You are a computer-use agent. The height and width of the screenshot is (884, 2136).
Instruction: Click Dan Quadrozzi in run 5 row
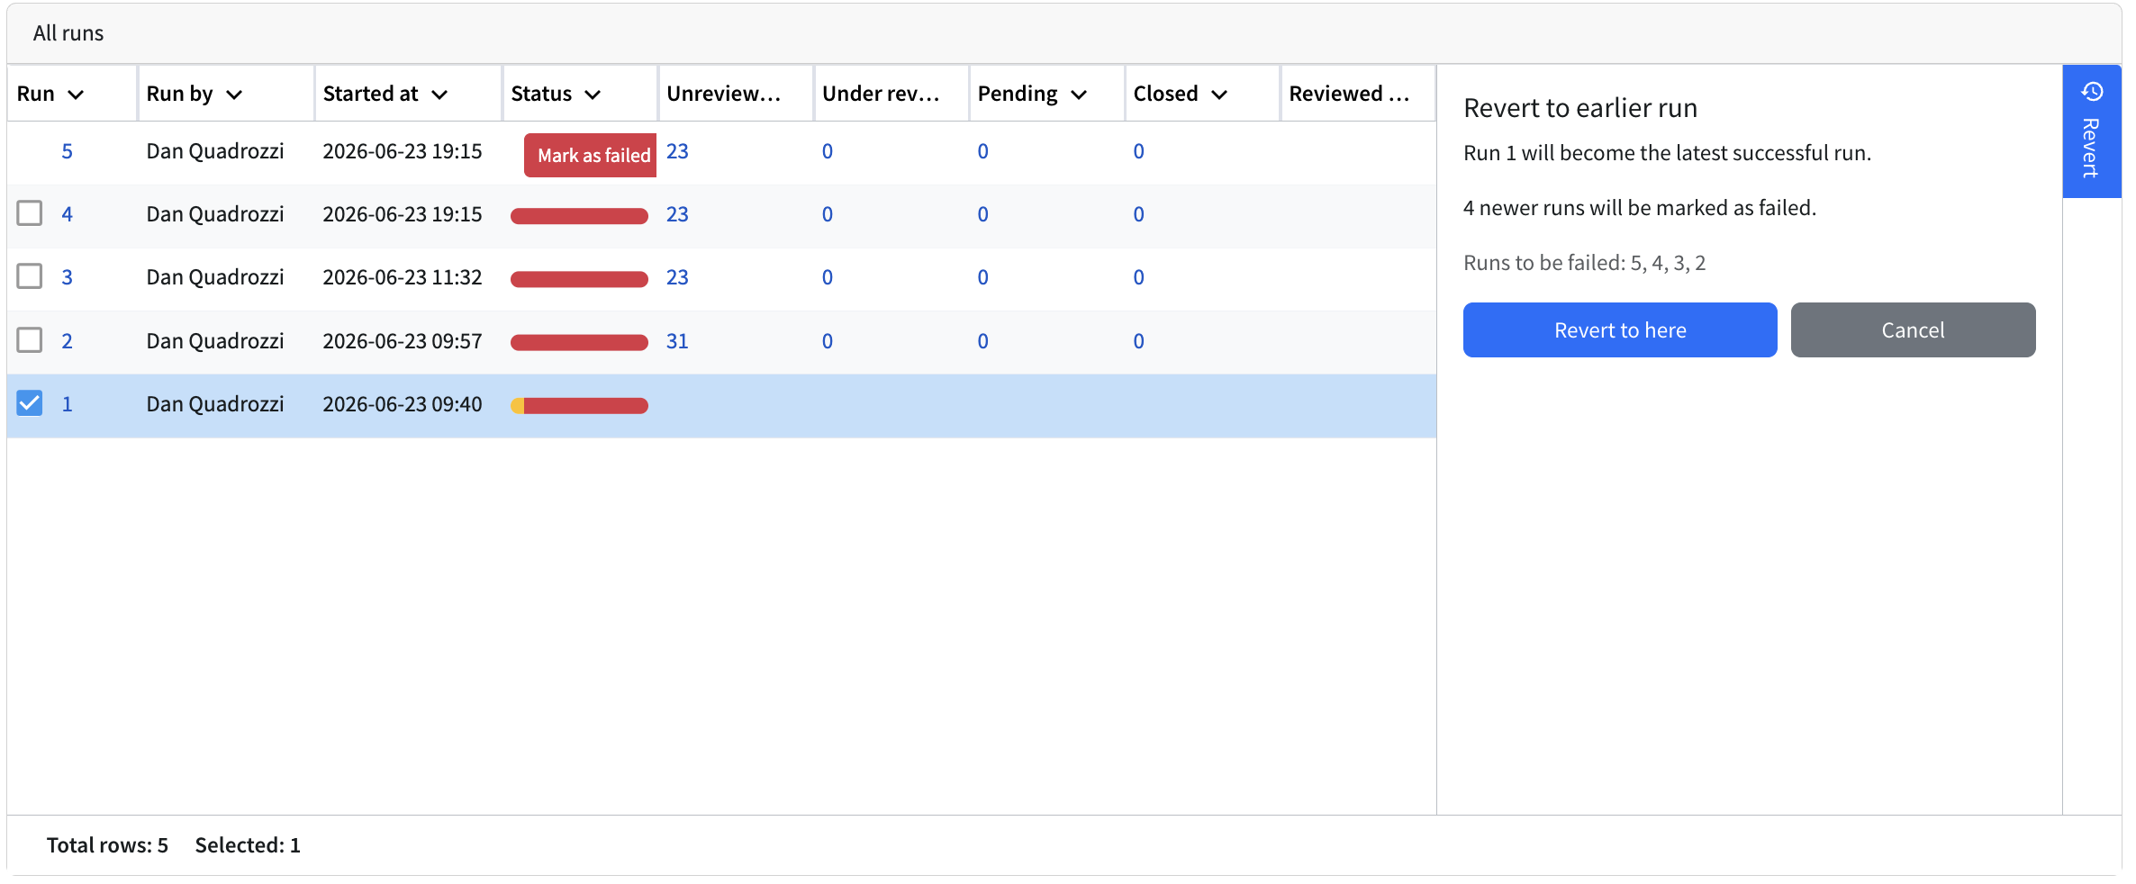215,151
